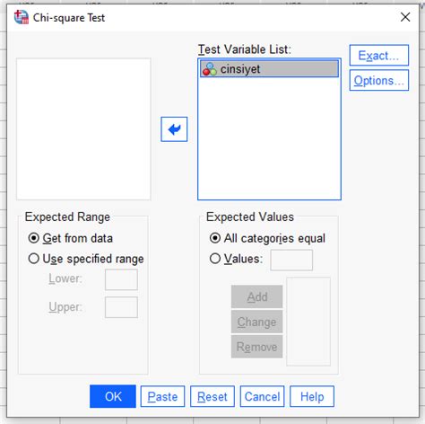Open Help for Chi-square Test
The width and height of the screenshot is (425, 424).
click(312, 396)
